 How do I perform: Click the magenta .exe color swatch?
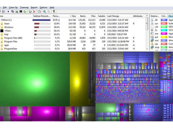coord(164,34)
